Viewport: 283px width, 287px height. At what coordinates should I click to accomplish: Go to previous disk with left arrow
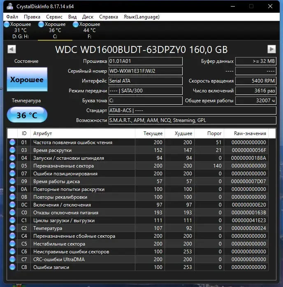pos(12,49)
